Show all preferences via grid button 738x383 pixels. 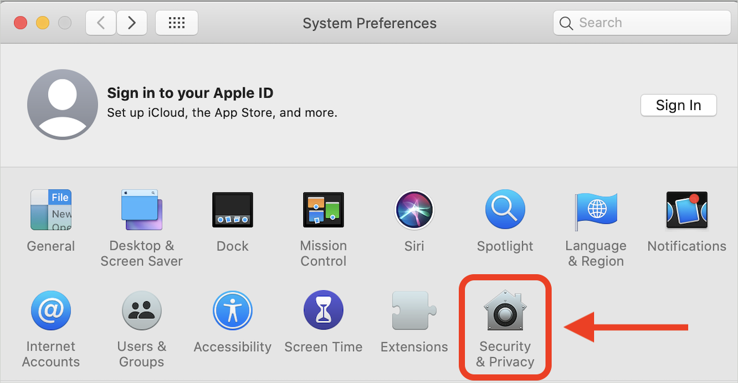click(x=177, y=23)
